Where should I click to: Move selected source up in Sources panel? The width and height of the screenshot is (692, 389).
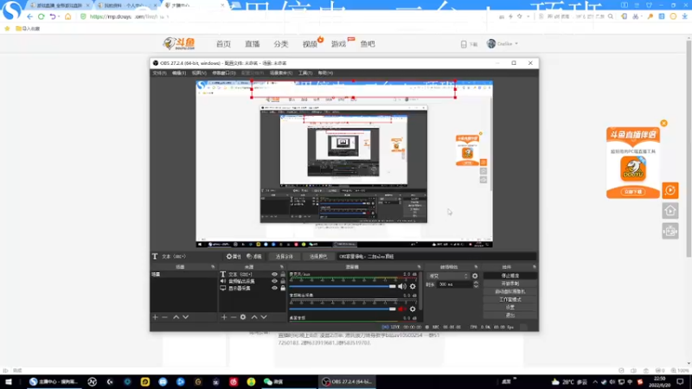coord(254,317)
